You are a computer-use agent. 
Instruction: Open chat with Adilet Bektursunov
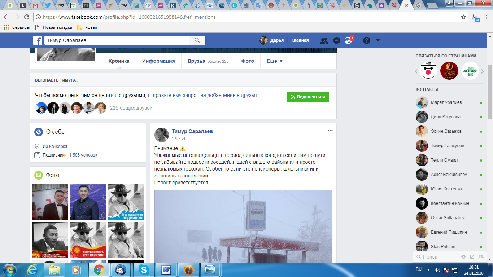[x=449, y=175]
